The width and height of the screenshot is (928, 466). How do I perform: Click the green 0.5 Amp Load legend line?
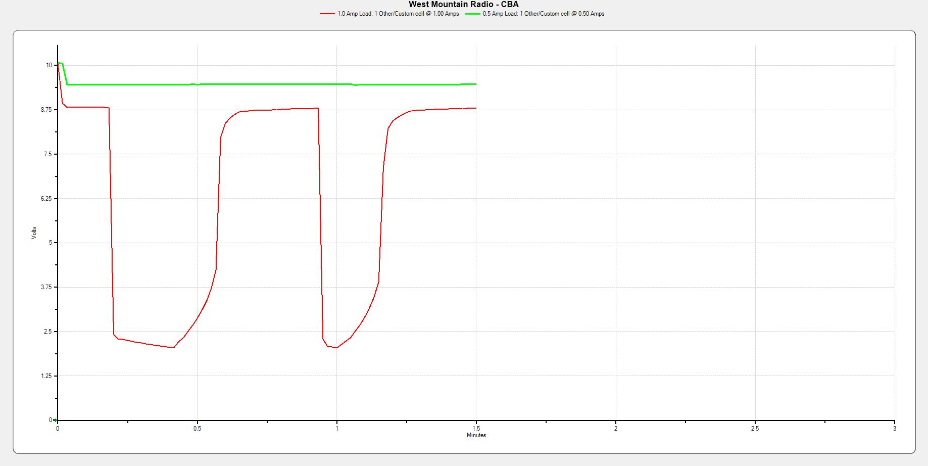tap(472, 14)
